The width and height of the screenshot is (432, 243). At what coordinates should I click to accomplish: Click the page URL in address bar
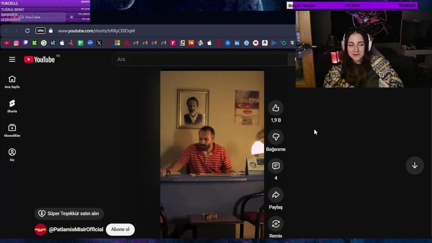coord(96,31)
